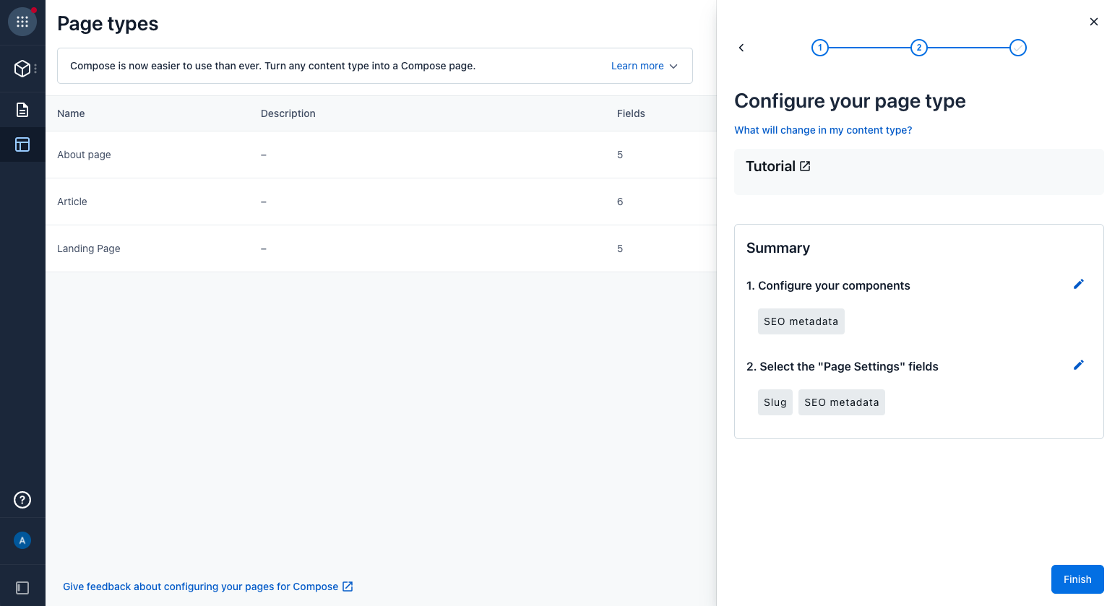
Task: Select the final checkmark step indicator
Action: (1017, 48)
